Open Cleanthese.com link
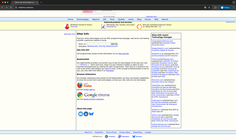The height and width of the screenshot is (139, 236). pyautogui.click(x=158, y=85)
